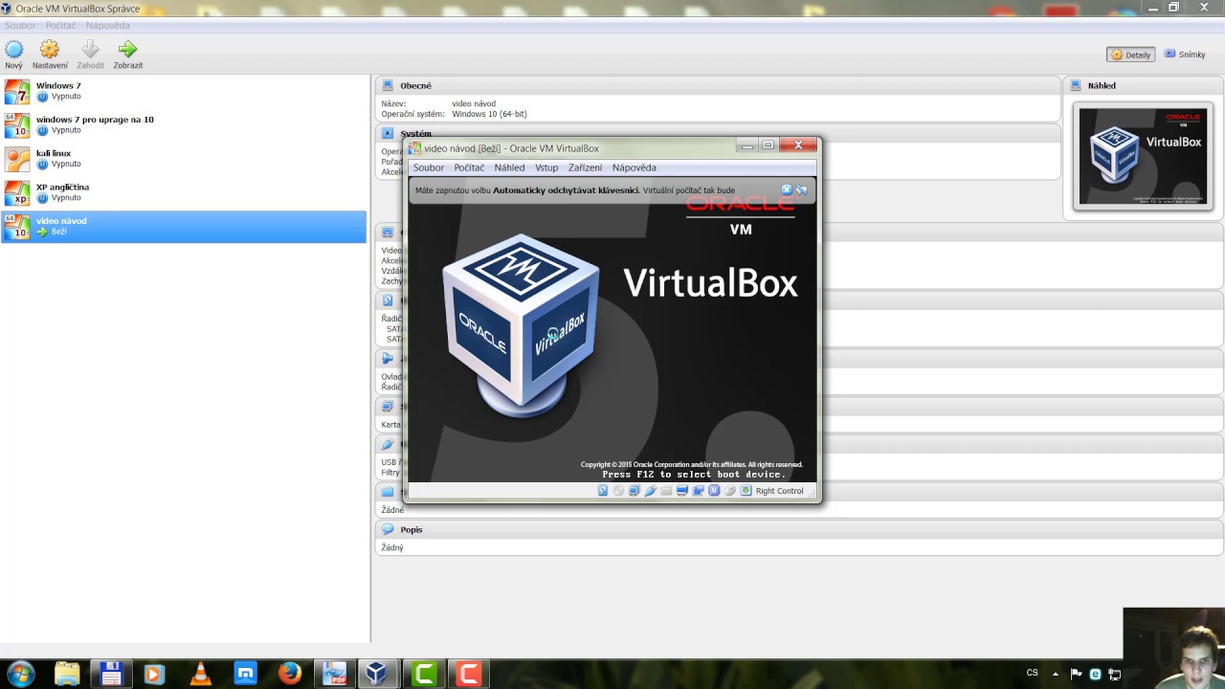
Task: Click the V virtualization features icon in status bar
Action: [714, 491]
